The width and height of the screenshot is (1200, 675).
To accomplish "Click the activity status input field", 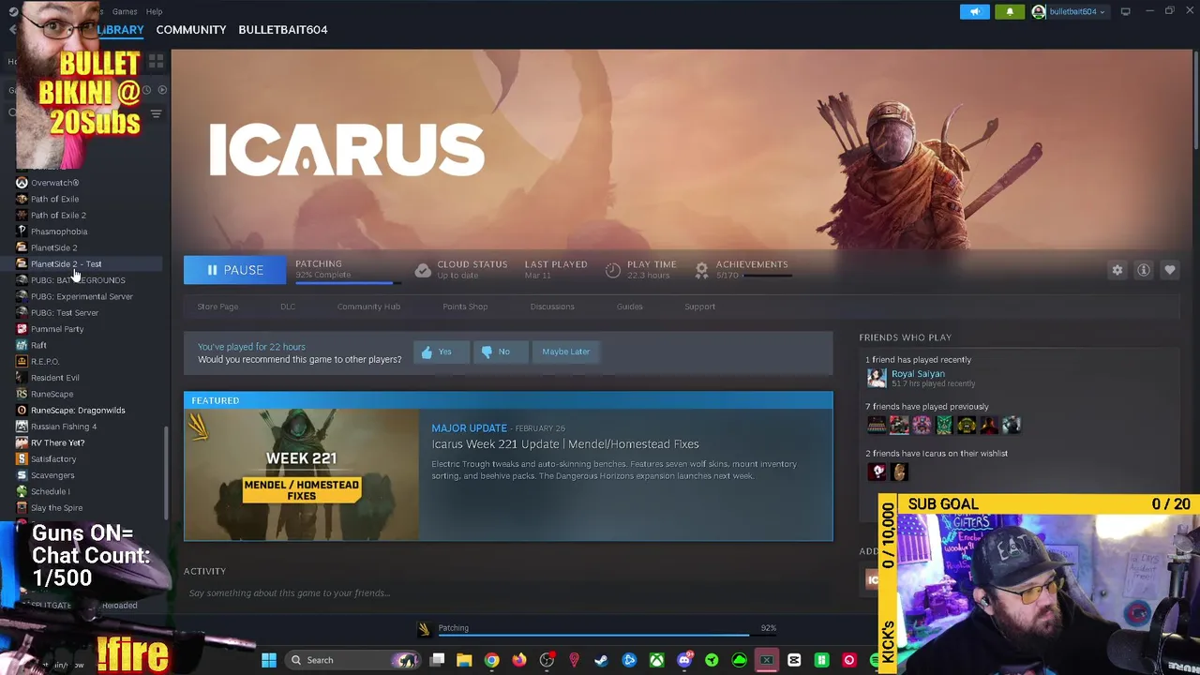I will [506, 592].
